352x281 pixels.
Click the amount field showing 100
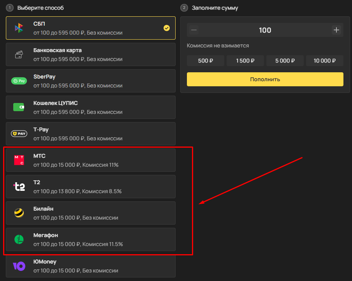click(x=265, y=30)
